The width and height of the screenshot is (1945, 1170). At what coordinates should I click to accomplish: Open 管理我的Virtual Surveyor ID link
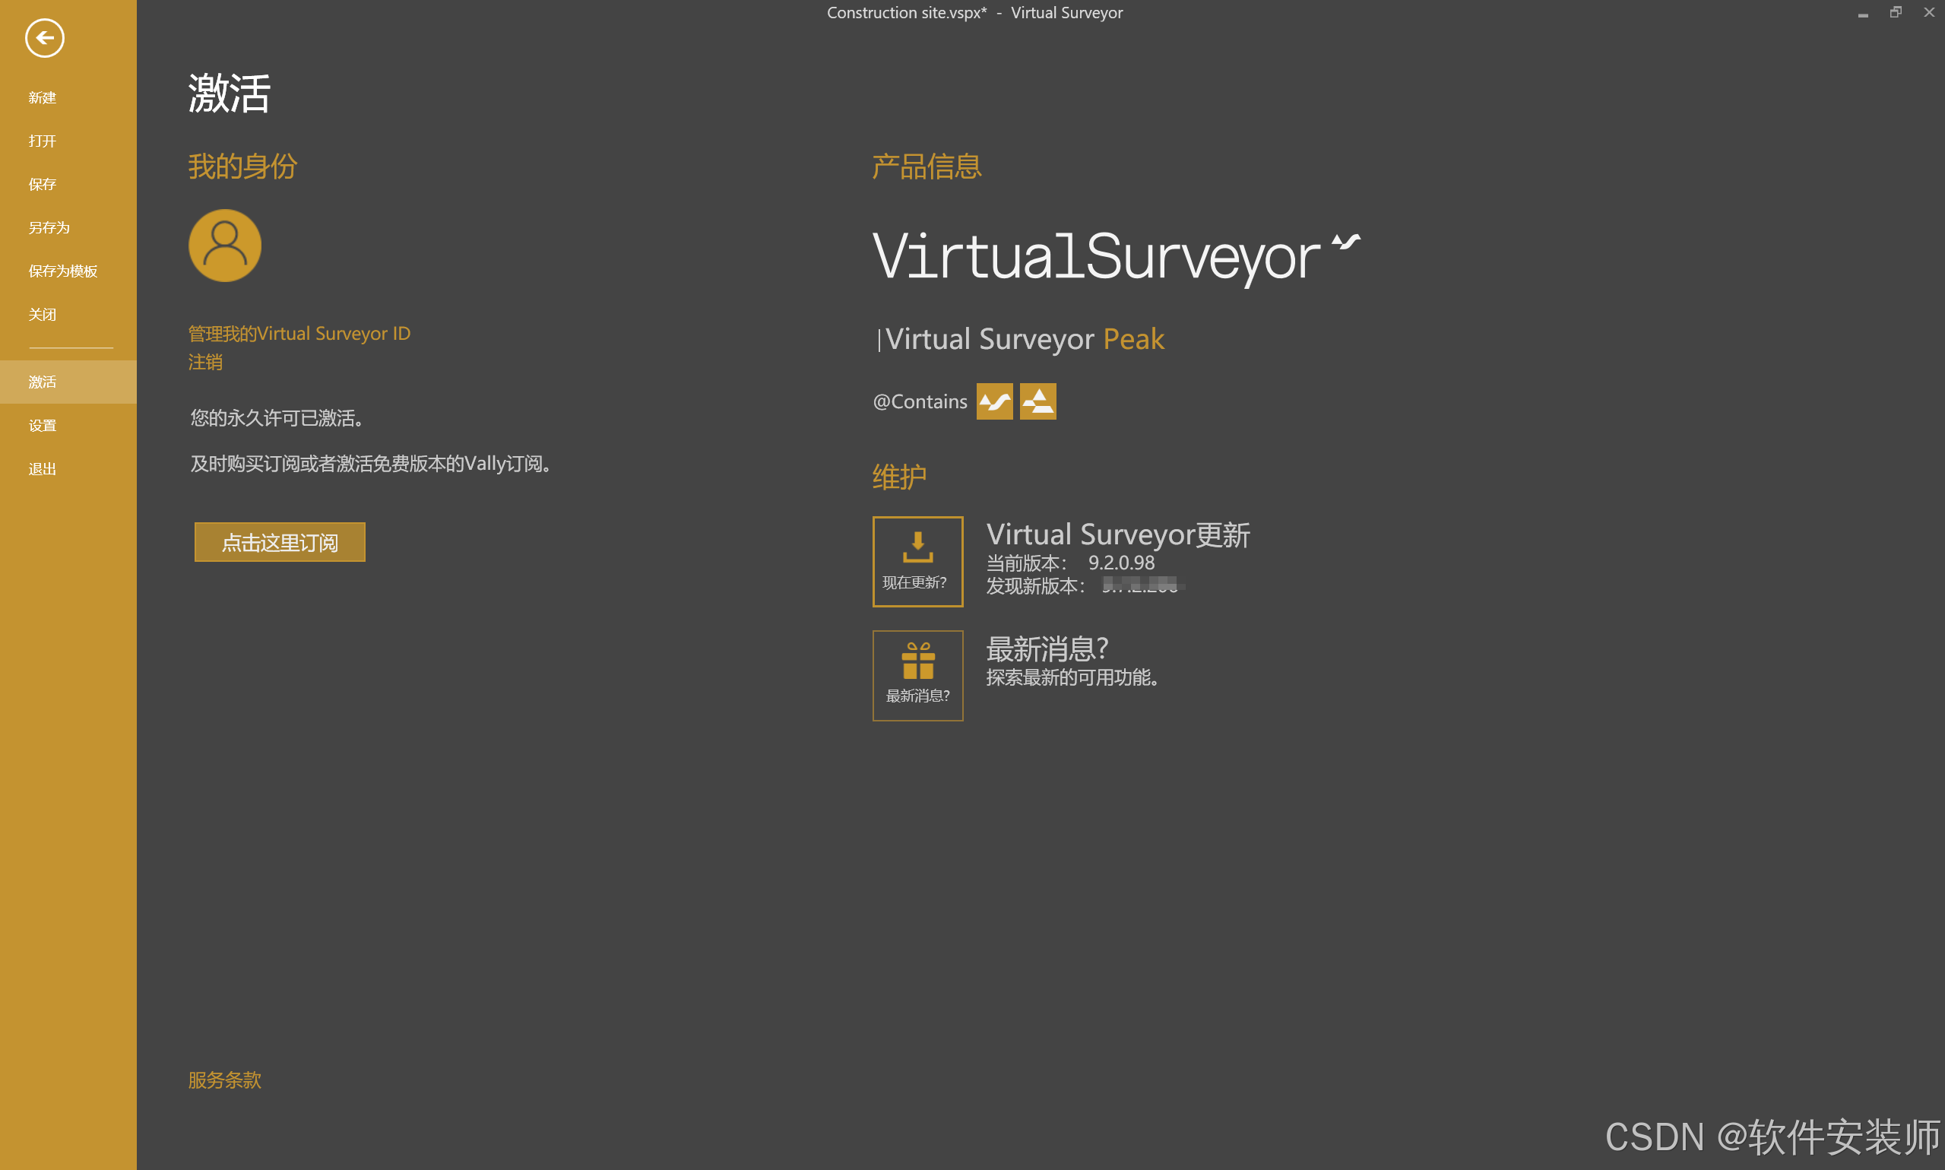pyautogui.click(x=299, y=334)
